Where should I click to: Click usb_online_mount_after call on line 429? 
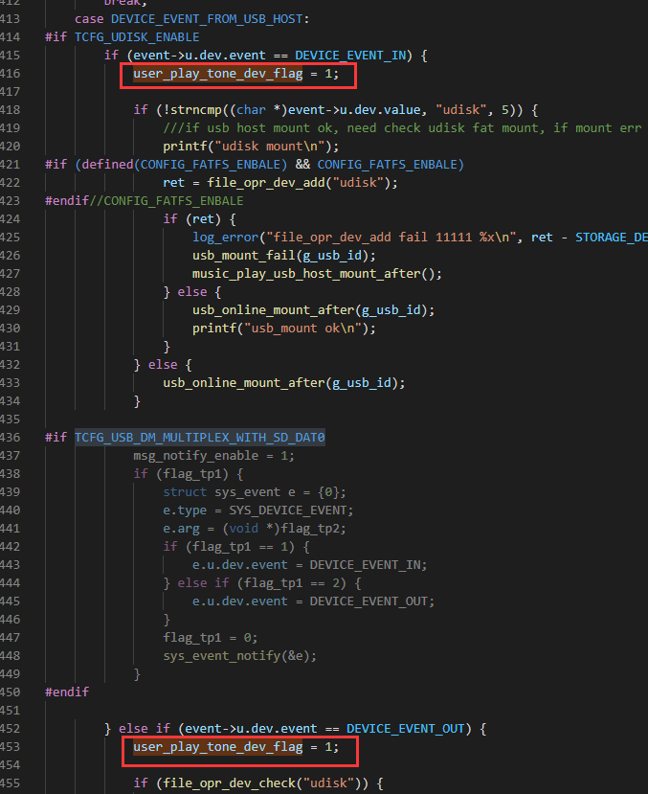pos(313,311)
